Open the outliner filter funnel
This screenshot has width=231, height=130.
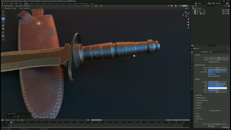point(225,6)
